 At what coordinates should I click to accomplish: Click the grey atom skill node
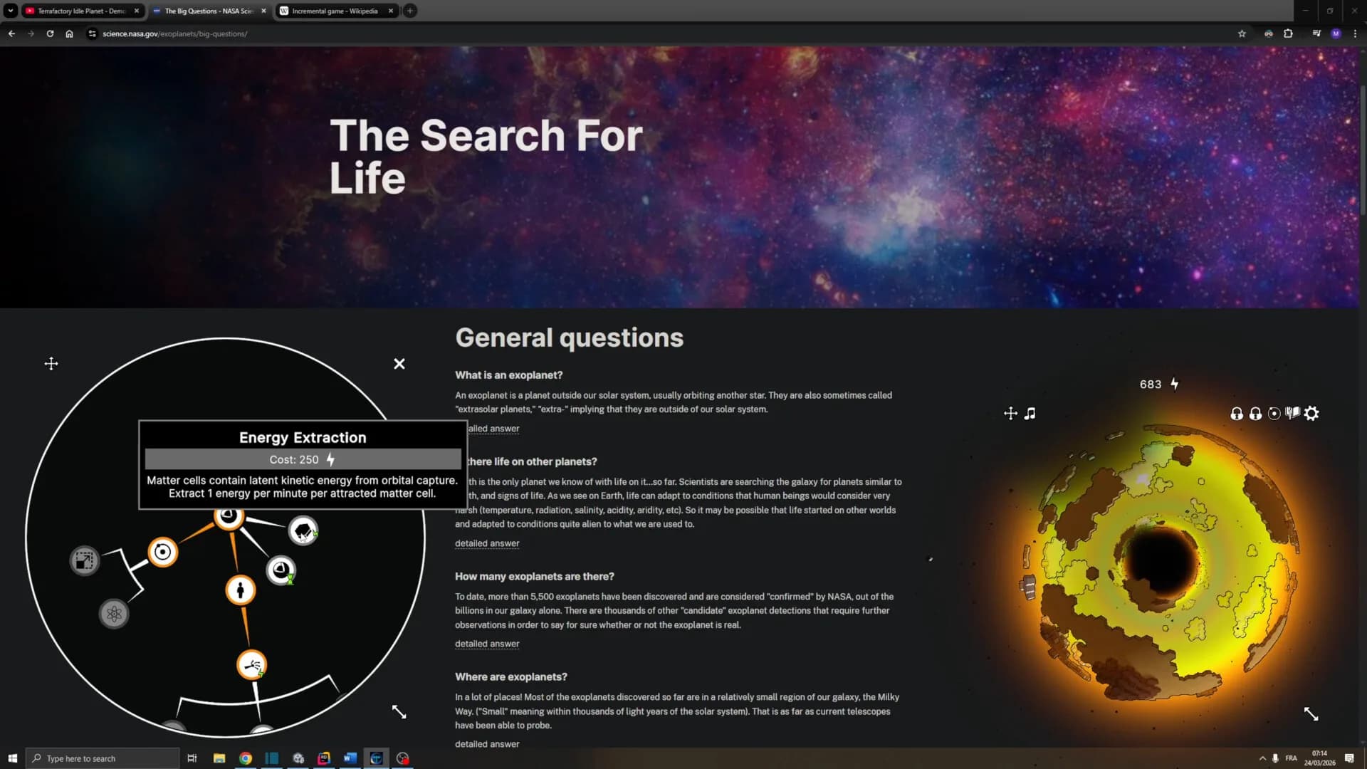pyautogui.click(x=114, y=614)
